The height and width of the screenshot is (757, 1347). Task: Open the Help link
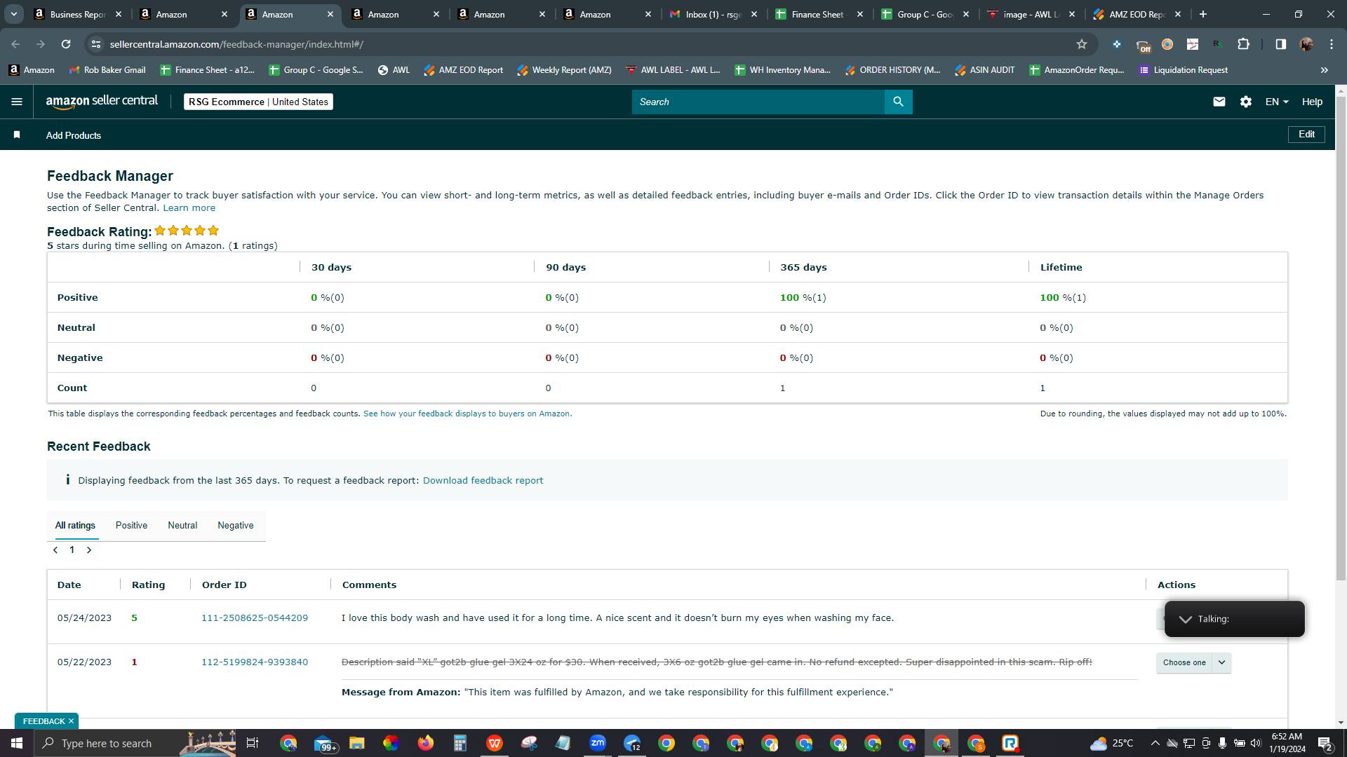tap(1312, 102)
